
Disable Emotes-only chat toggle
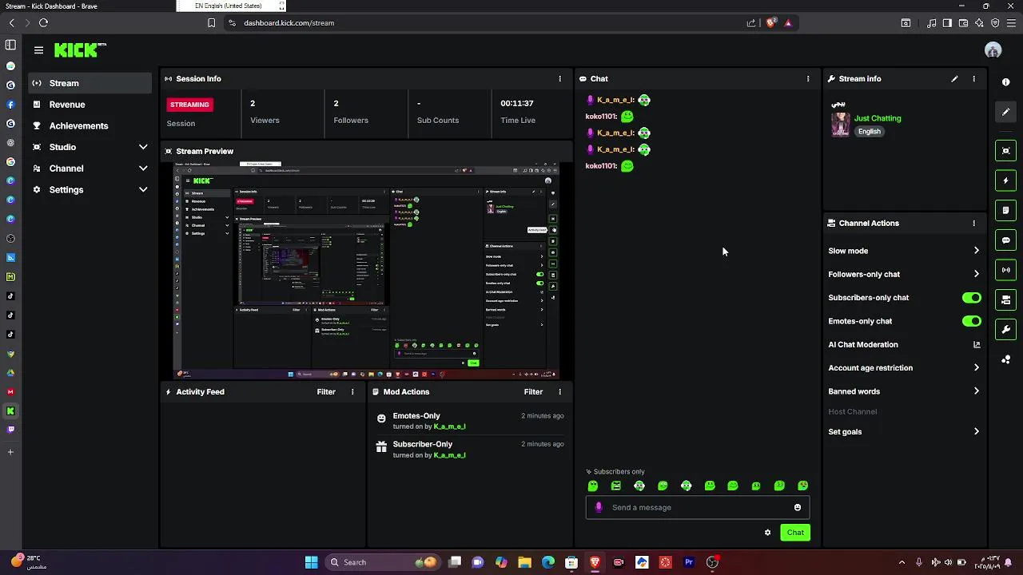(x=972, y=321)
